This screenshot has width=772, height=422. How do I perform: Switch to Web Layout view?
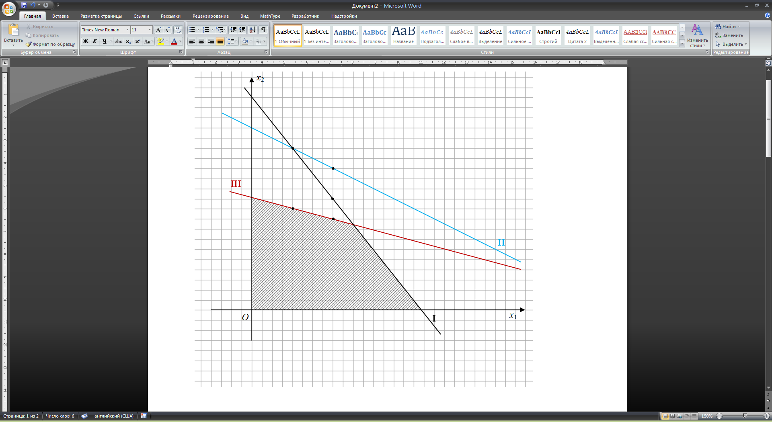pyautogui.click(x=680, y=416)
